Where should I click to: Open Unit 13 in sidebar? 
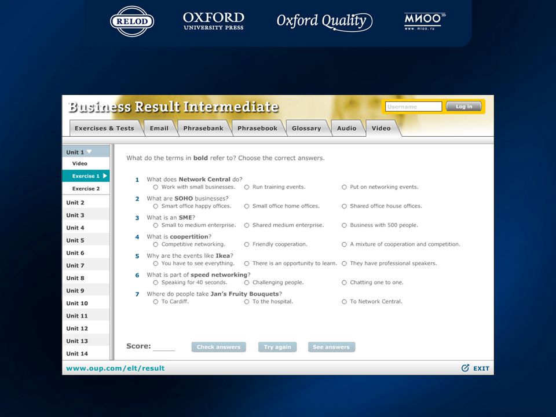86,341
